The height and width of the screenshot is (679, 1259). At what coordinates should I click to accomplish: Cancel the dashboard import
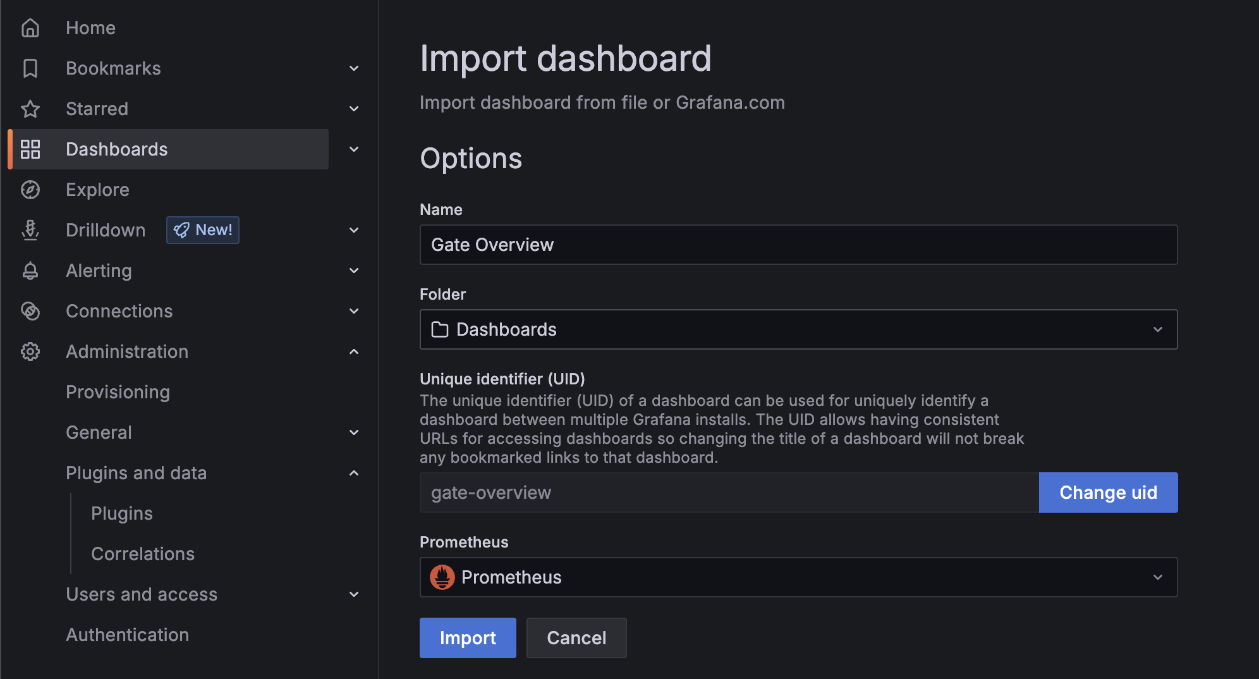pyautogui.click(x=576, y=638)
